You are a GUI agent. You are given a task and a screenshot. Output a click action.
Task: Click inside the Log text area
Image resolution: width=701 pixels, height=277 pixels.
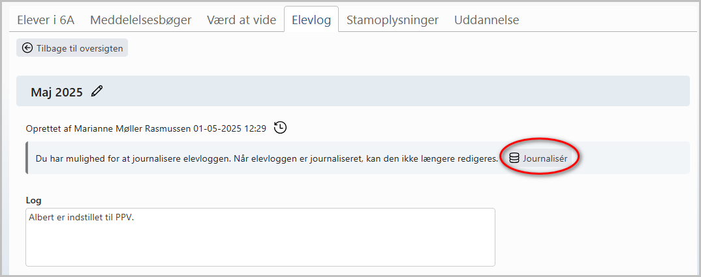(260, 237)
